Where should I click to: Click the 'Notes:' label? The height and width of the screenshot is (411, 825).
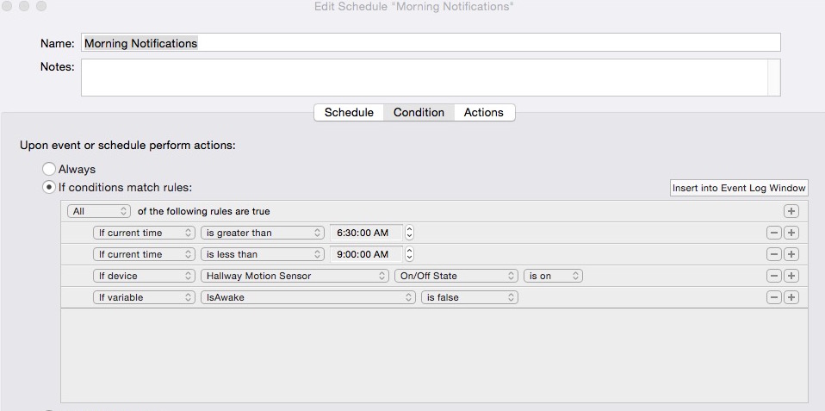point(58,67)
